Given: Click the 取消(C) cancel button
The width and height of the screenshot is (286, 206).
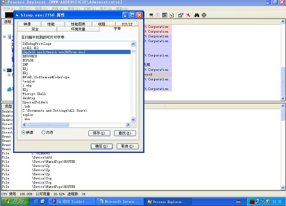Looking at the screenshot, I should click(x=128, y=146).
